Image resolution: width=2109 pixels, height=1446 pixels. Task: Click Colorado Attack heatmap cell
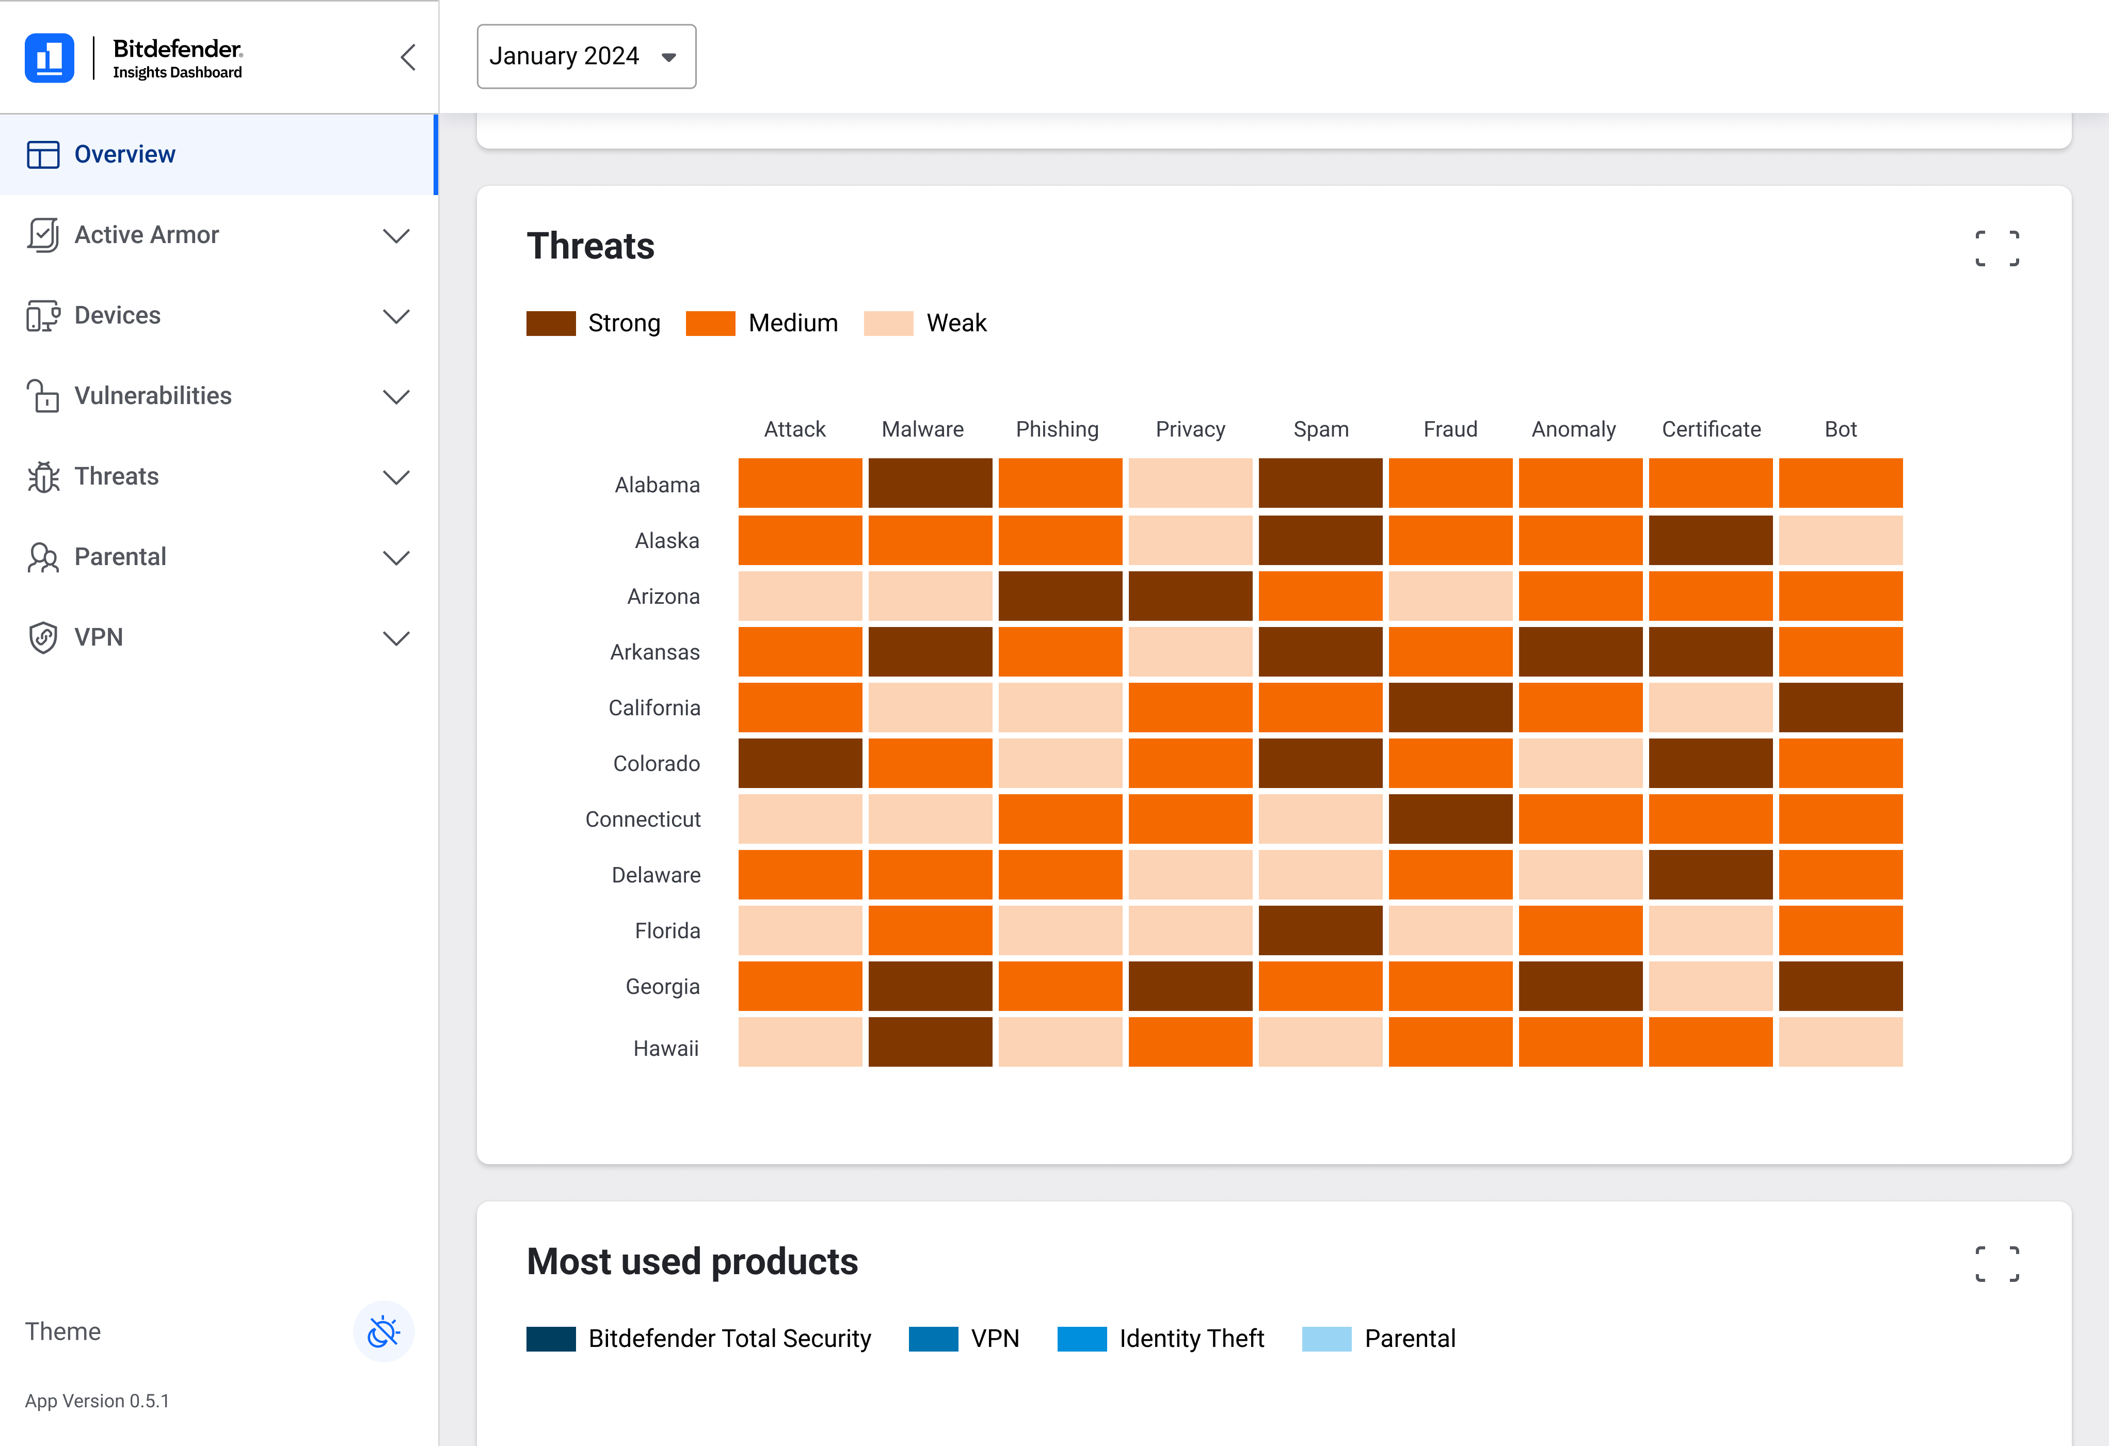coord(801,763)
